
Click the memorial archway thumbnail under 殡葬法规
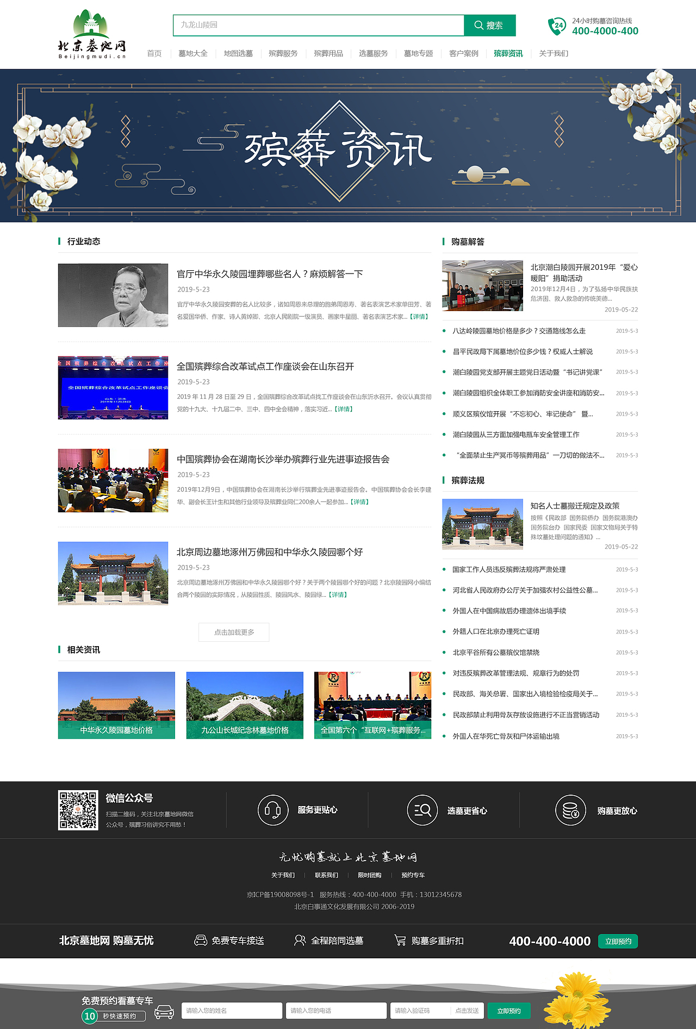click(482, 524)
